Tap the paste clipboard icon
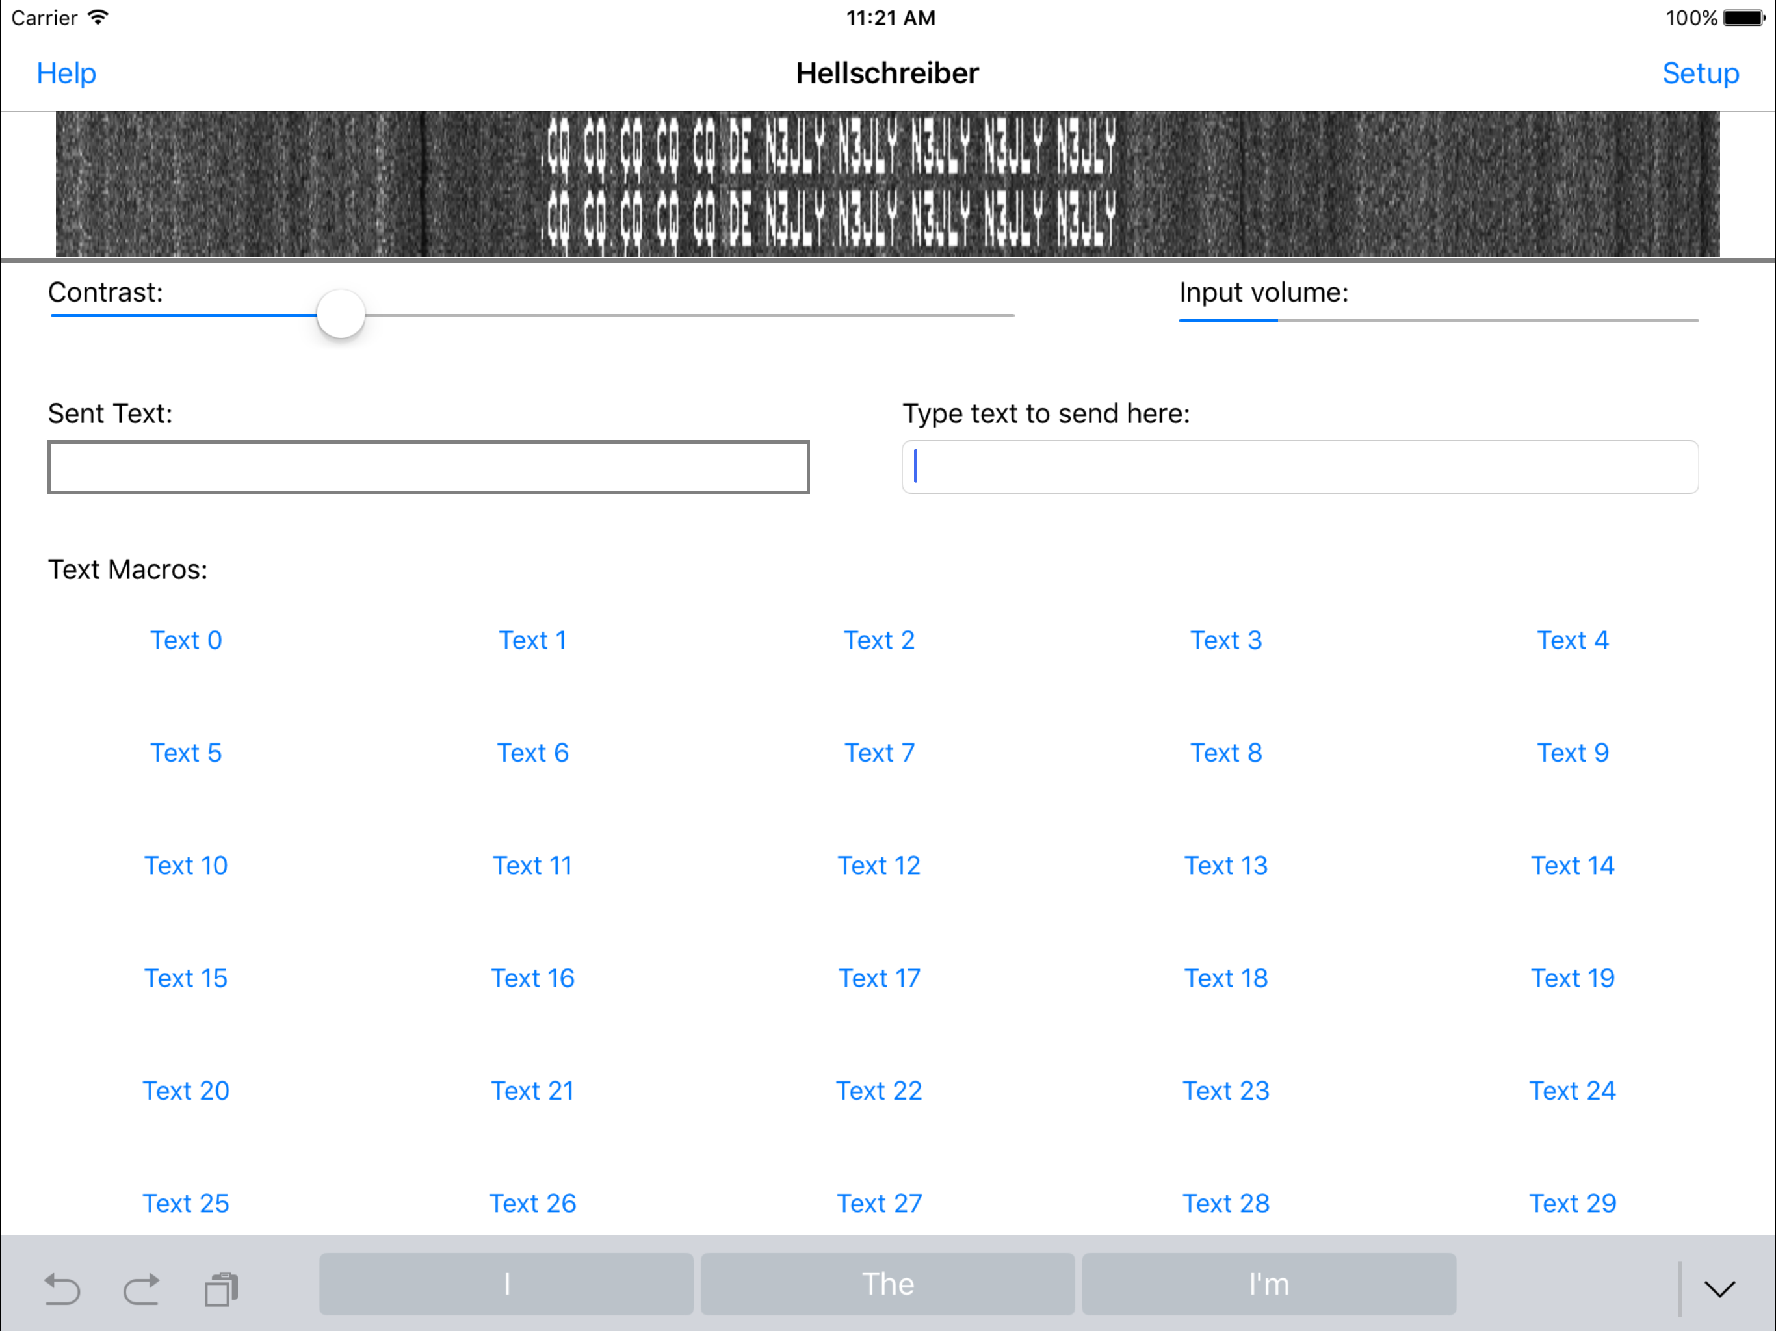The height and width of the screenshot is (1331, 1776). [x=221, y=1289]
